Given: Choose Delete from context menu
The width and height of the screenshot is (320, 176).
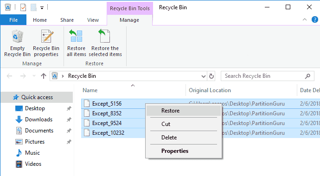Looking at the screenshot, I should (184, 138).
